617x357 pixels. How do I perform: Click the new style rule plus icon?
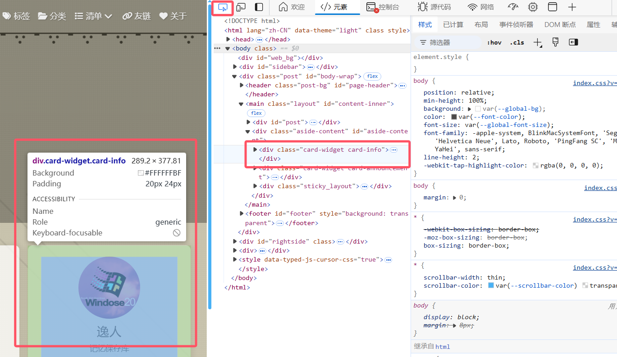(537, 42)
